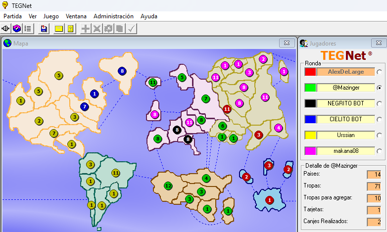Click the yellow card toolbar icon
This screenshot has height=232, width=387.
point(59,29)
